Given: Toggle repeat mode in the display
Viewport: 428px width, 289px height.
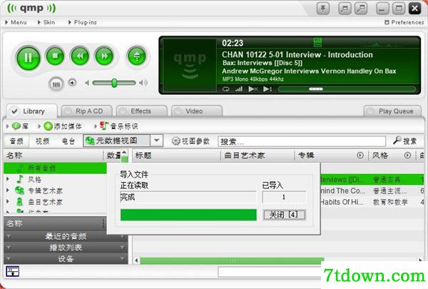Looking at the screenshot, I should [225, 89].
